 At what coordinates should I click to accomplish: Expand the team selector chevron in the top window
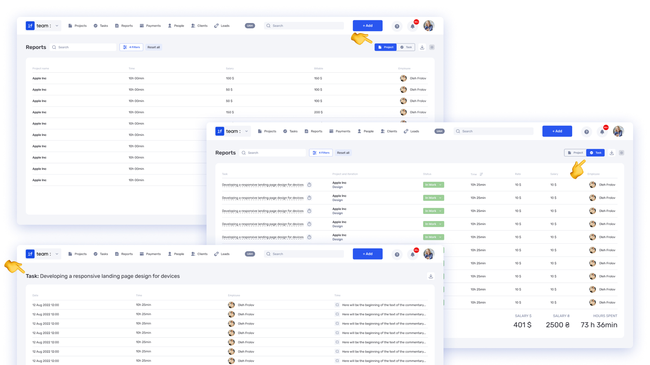pos(57,26)
